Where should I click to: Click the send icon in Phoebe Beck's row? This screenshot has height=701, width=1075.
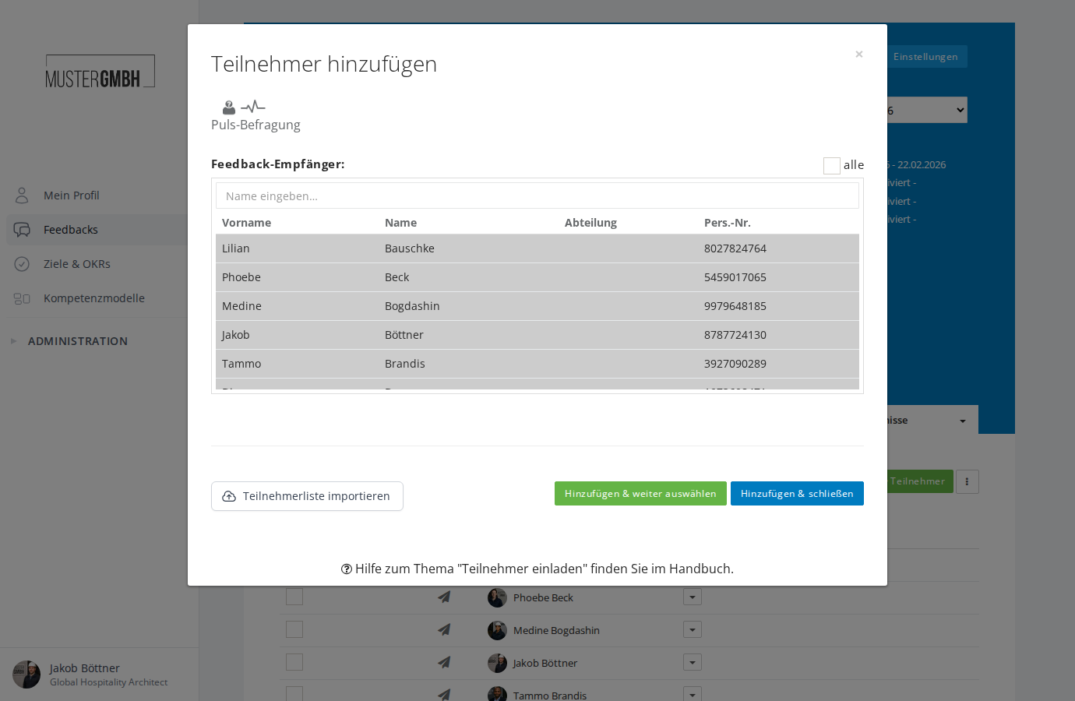(x=444, y=597)
